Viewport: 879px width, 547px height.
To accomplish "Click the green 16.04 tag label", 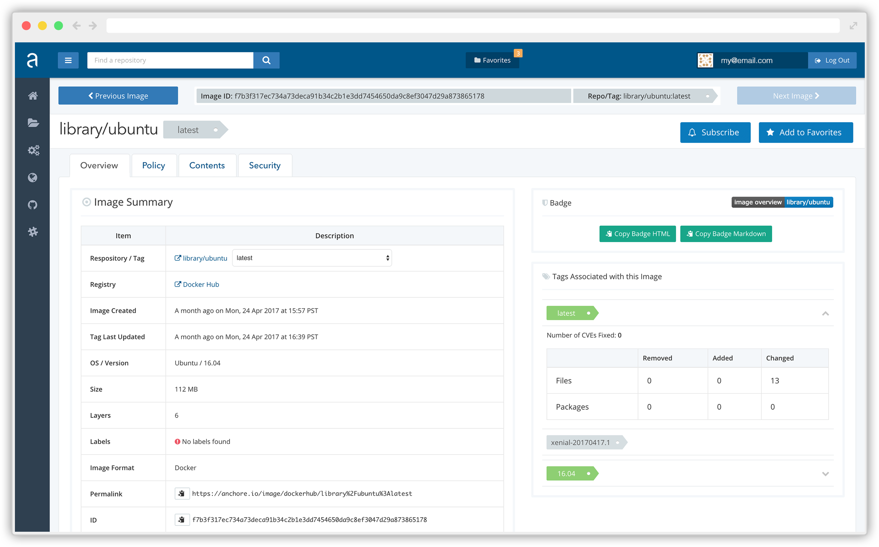I will coord(572,473).
